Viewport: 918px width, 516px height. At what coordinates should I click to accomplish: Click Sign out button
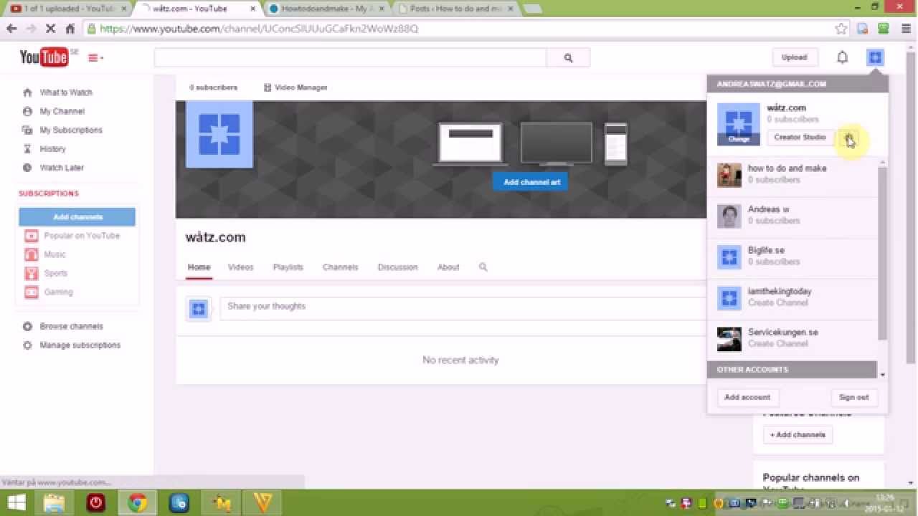(853, 397)
